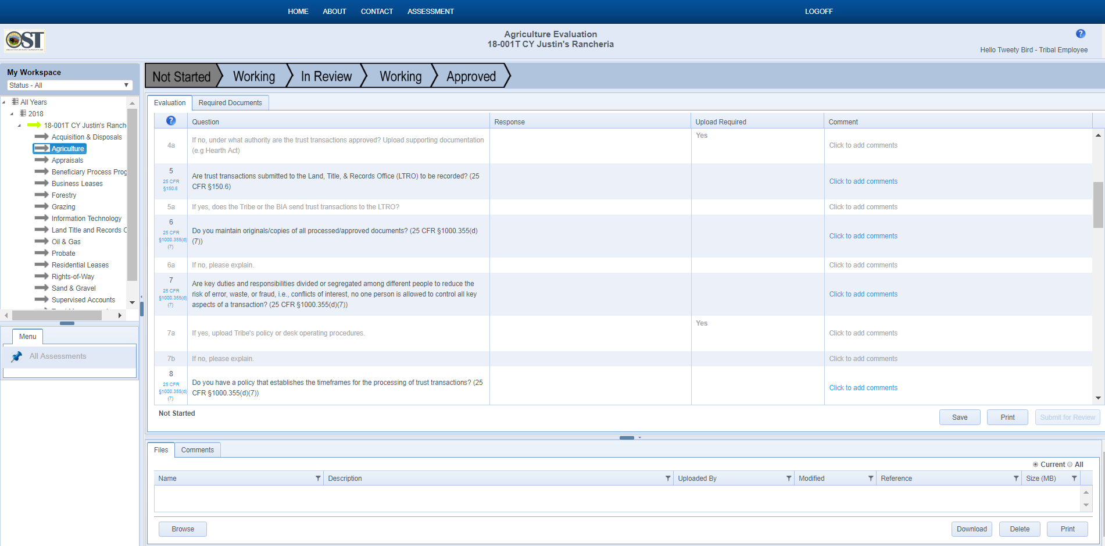The image size is (1105, 546).
Task: Open the ASSESSMENT menu item
Action: (x=431, y=12)
